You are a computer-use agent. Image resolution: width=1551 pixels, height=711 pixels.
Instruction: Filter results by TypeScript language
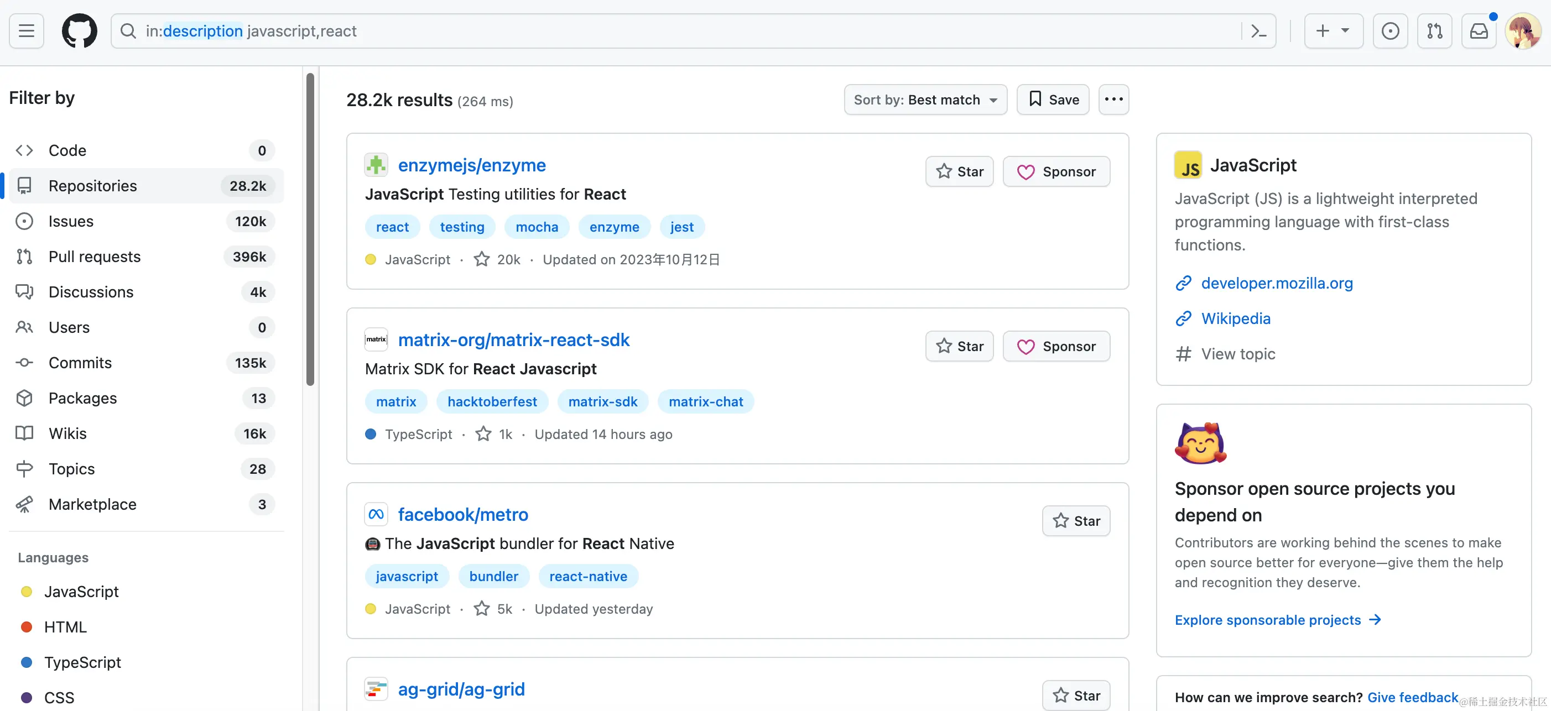[x=82, y=662]
